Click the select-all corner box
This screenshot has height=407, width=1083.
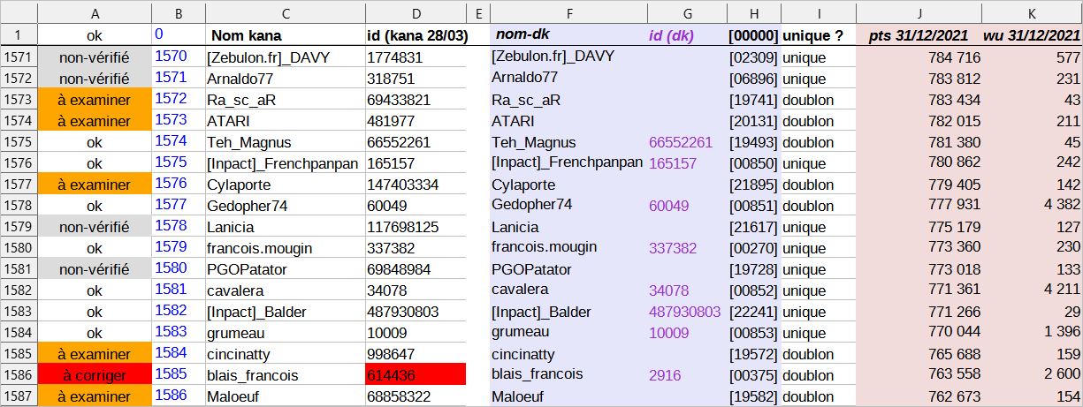coord(19,13)
